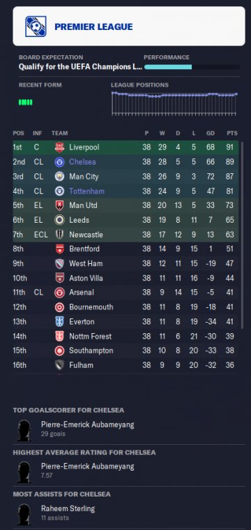Click the Newcastle club badge
This screenshot has width=251, height=530.
(x=59, y=235)
